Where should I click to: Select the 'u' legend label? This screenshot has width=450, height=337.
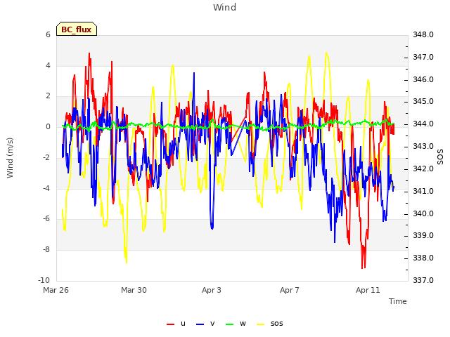pos(183,324)
